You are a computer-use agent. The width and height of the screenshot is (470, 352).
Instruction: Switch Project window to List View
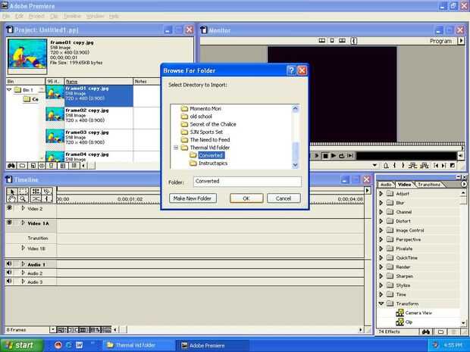pos(74,166)
